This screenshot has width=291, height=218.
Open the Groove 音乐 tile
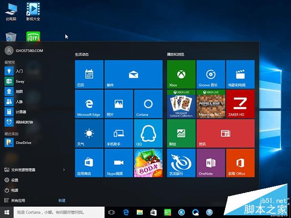[x=211, y=74]
